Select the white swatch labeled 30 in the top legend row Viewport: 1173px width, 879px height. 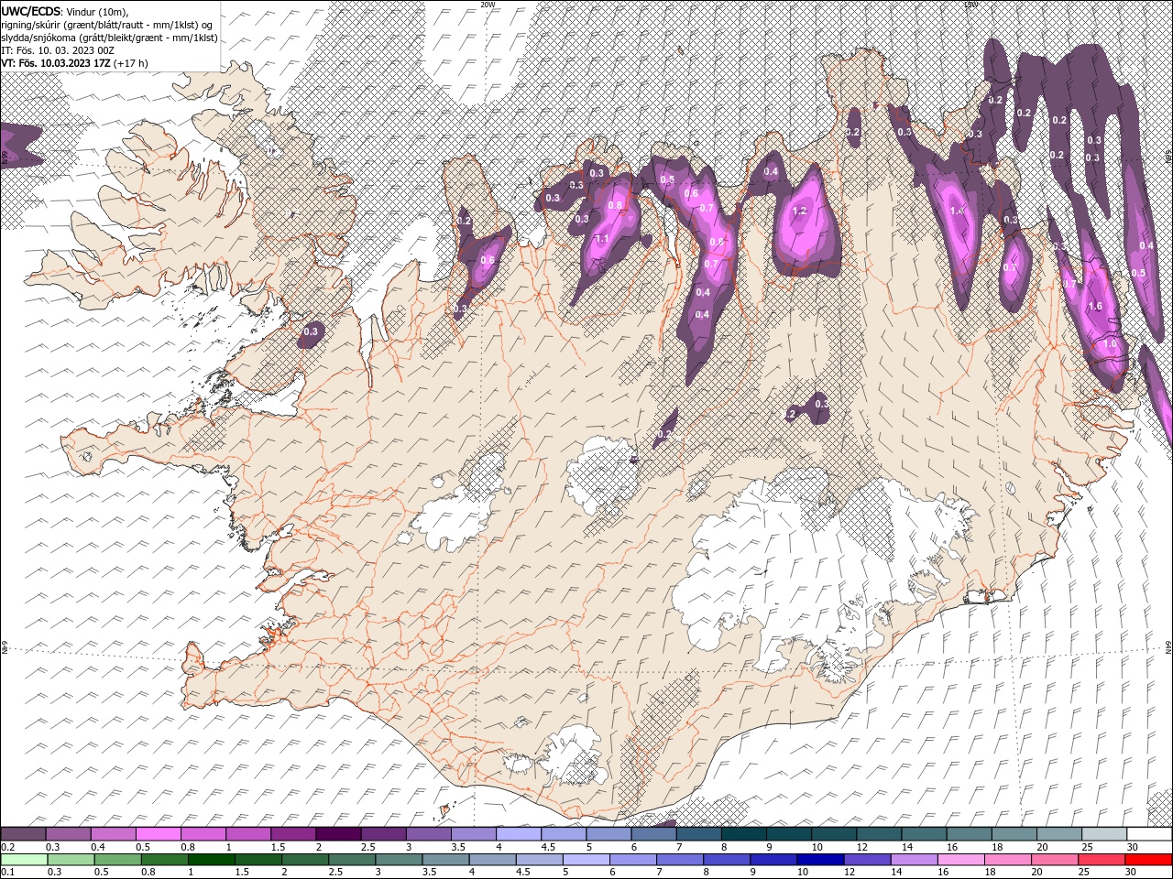click(x=1149, y=834)
